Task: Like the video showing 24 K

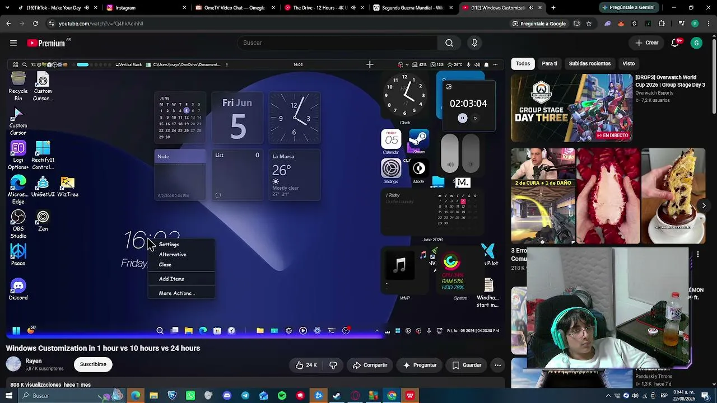Action: point(306,365)
